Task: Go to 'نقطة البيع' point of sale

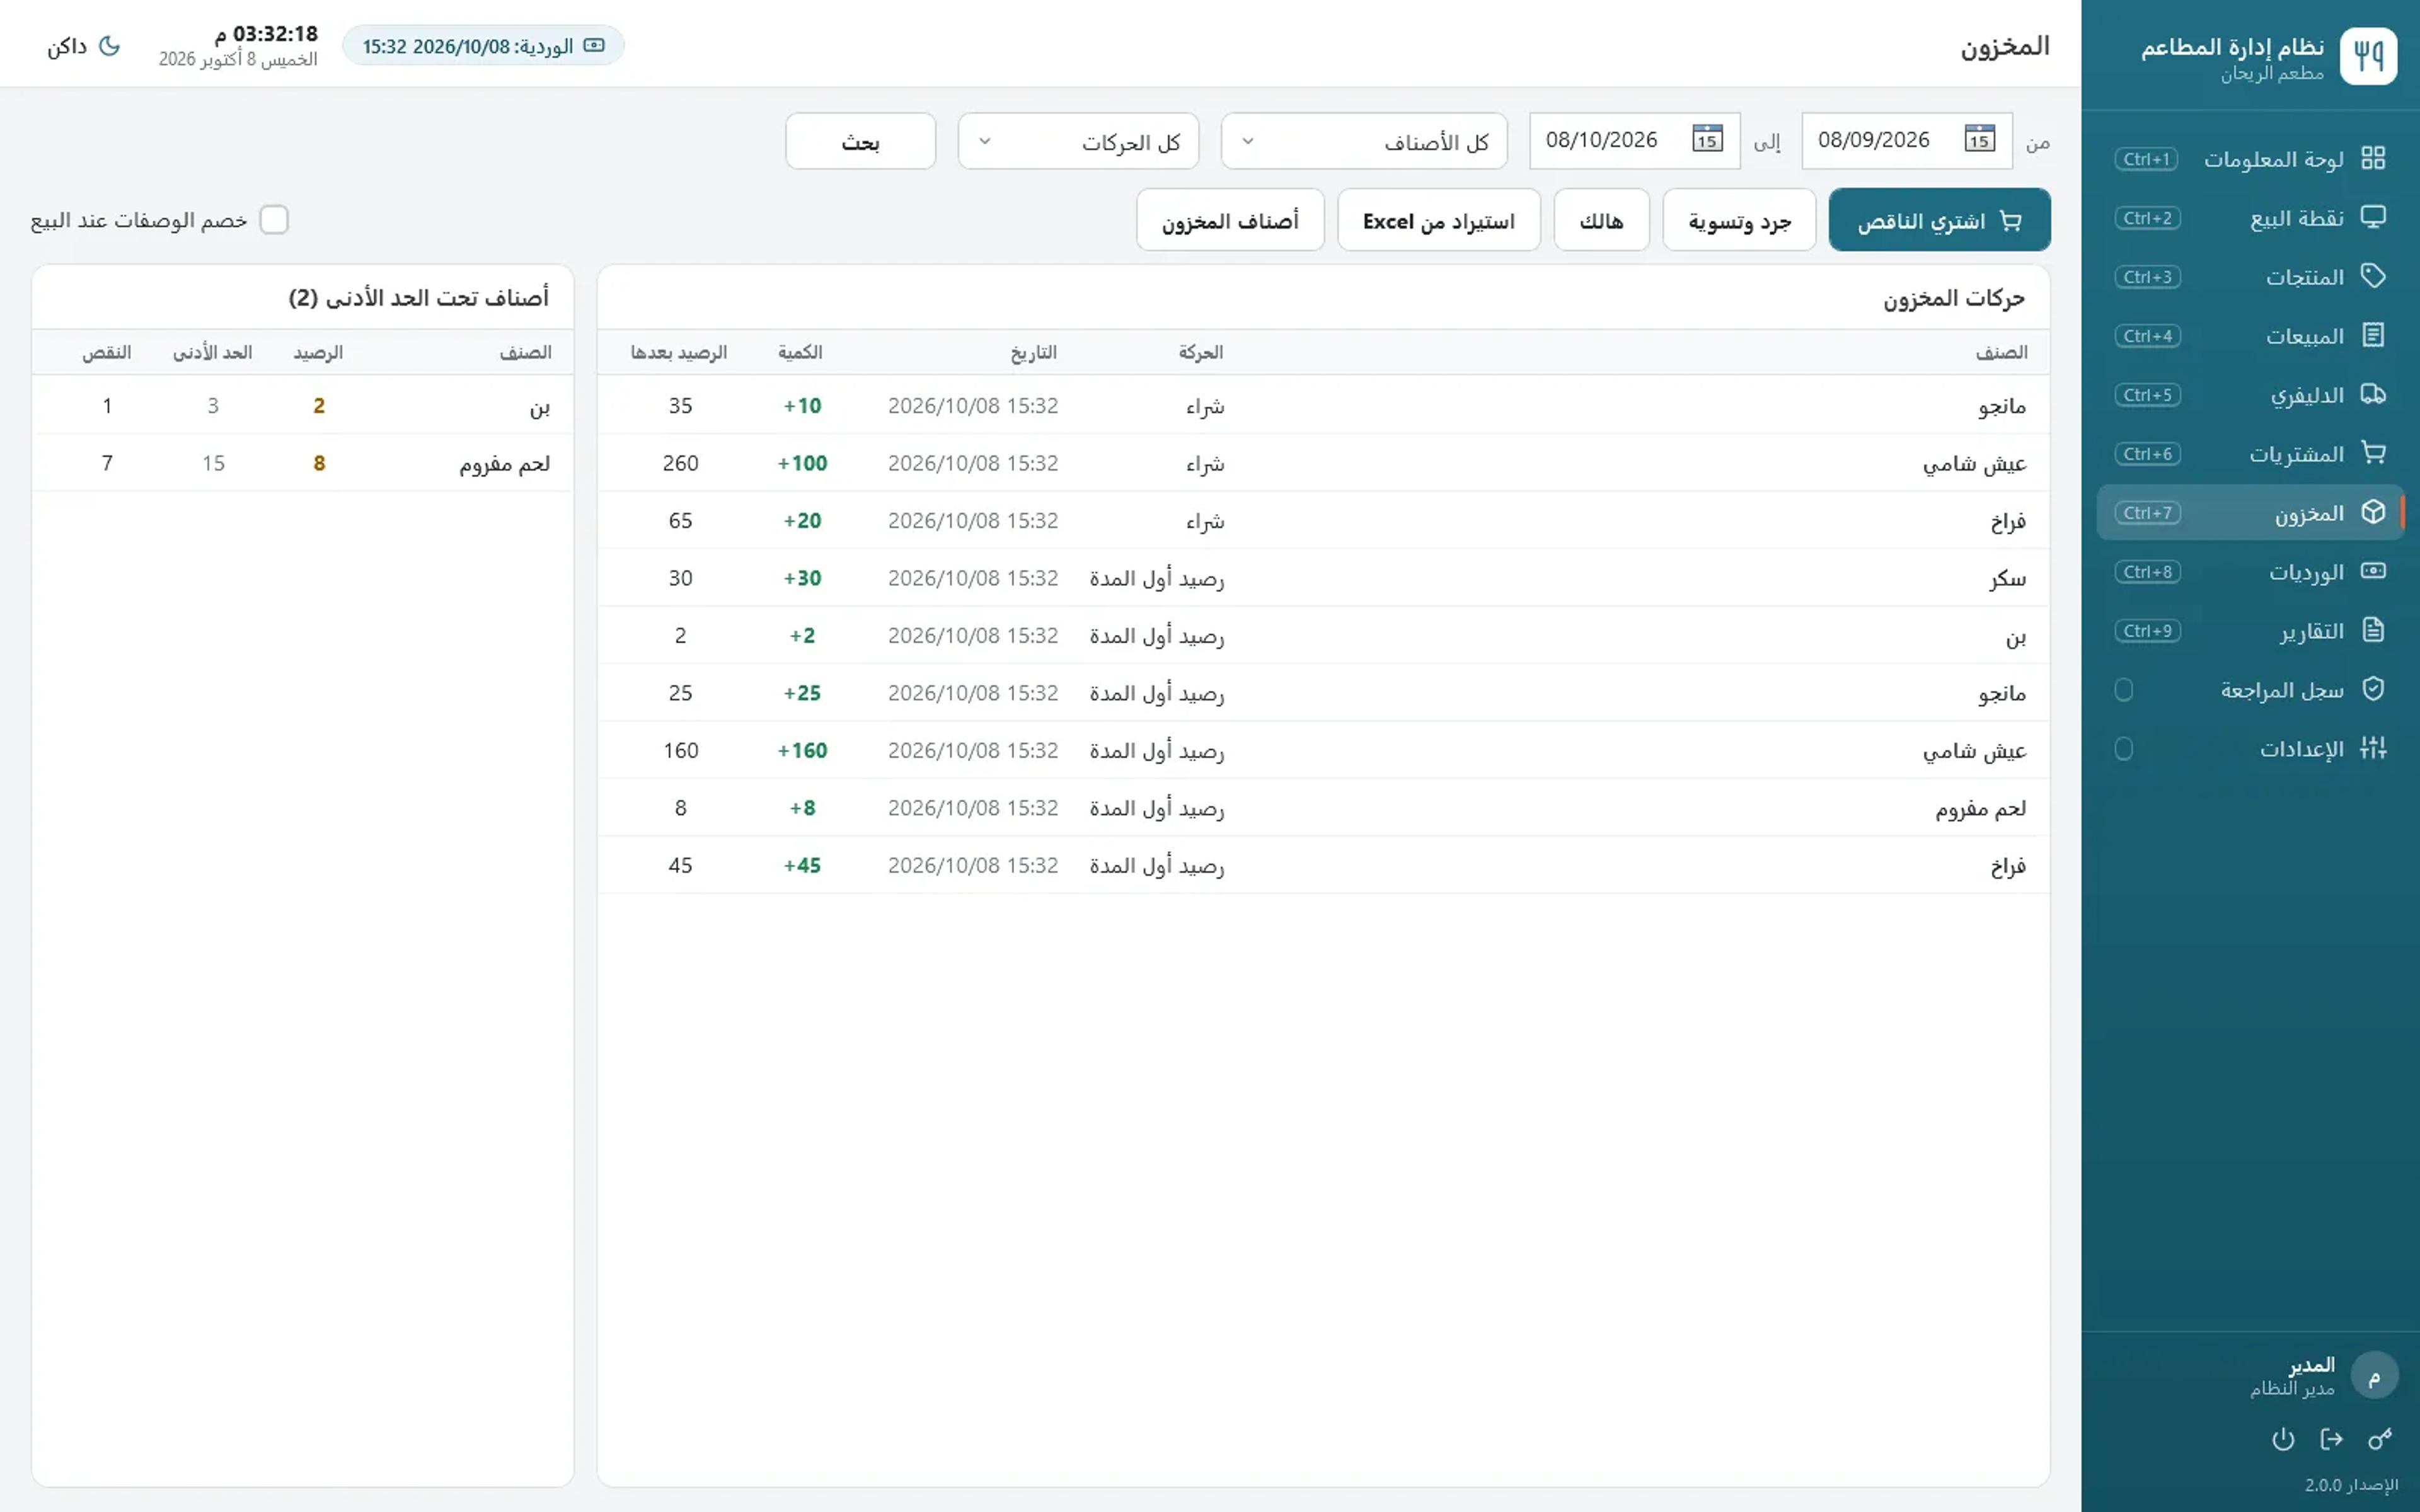Action: pyautogui.click(x=2250, y=218)
